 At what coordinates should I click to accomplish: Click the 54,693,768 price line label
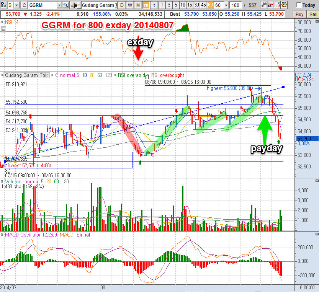[16, 113]
